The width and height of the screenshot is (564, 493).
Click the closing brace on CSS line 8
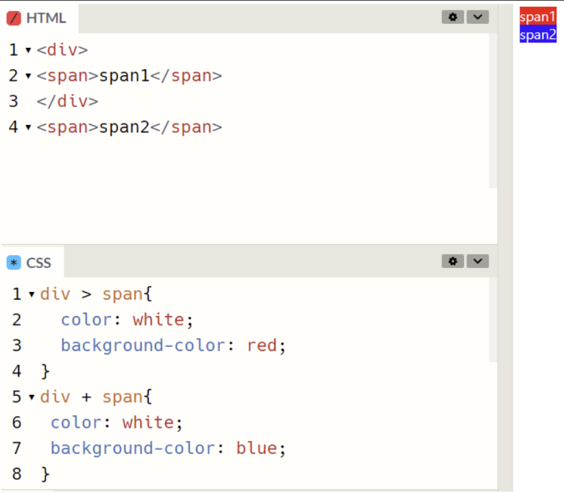pyautogui.click(x=45, y=474)
